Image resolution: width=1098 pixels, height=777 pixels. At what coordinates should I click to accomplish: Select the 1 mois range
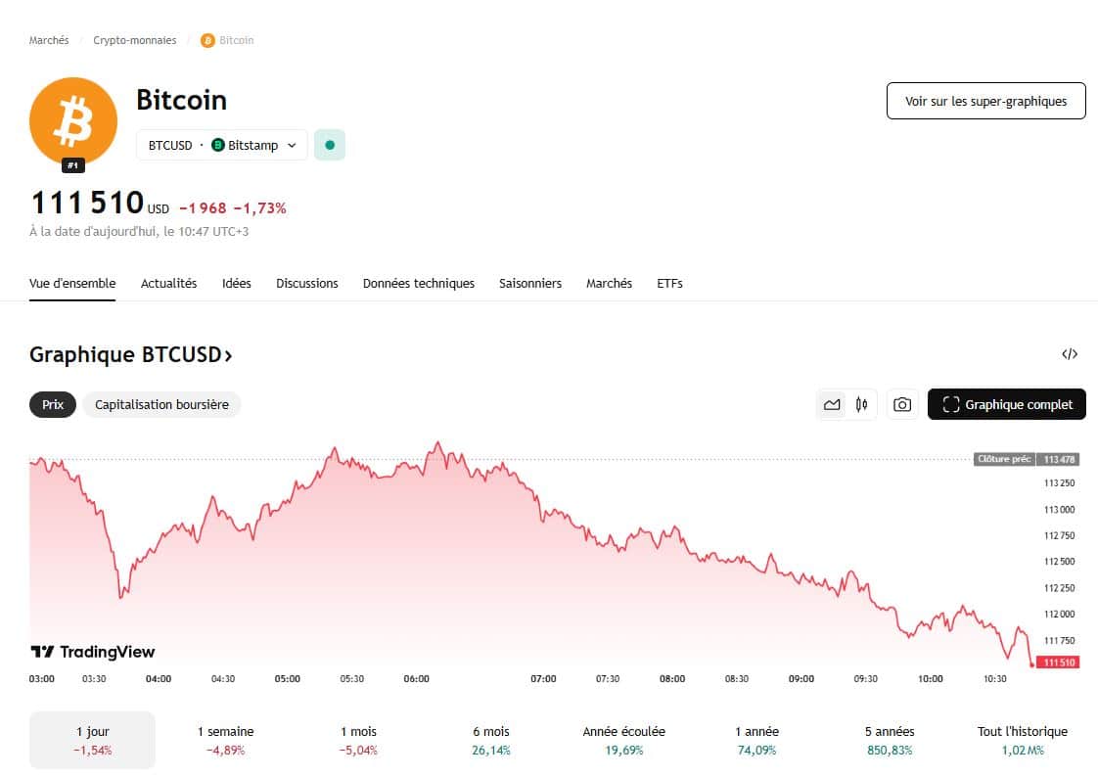pyautogui.click(x=358, y=740)
